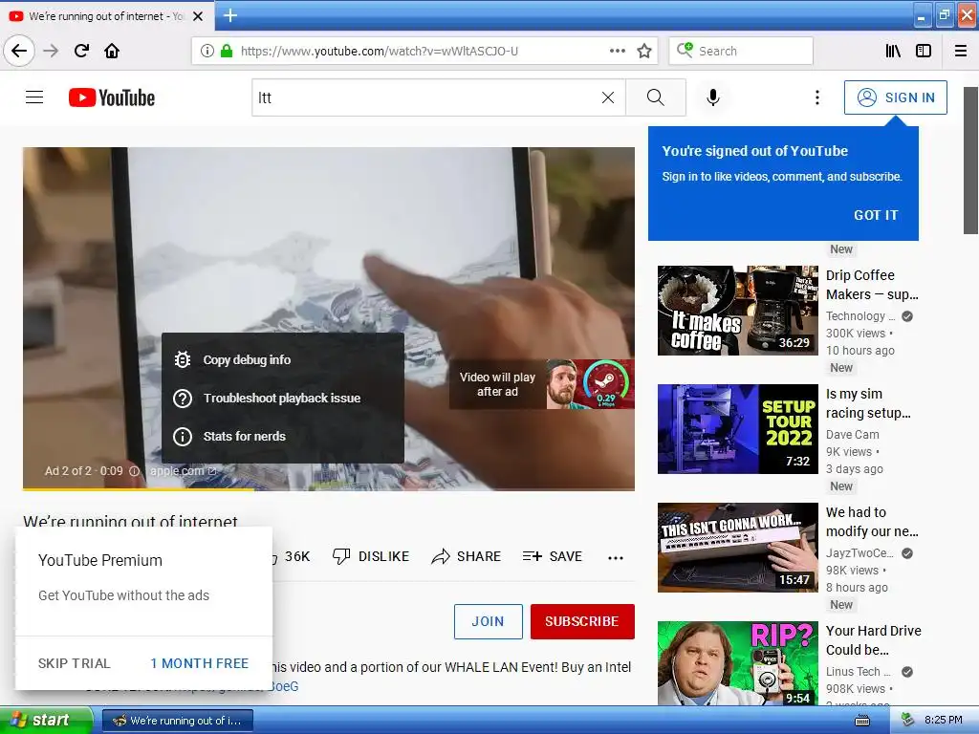
Task: Open 'We had to modify our ne...' title
Action: 872,522
